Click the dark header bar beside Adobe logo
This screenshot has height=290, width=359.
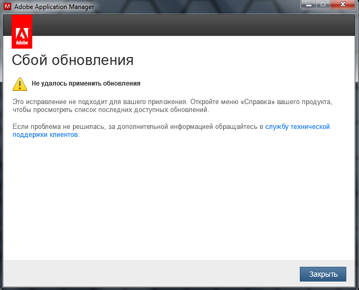tap(190, 25)
